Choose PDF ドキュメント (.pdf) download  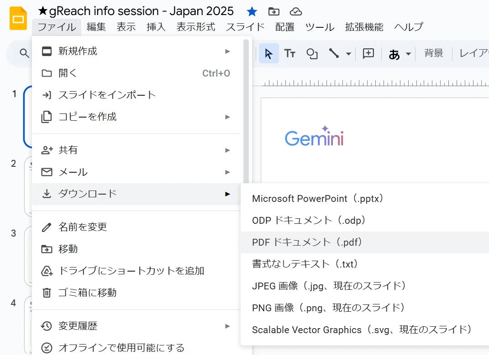tap(365, 242)
